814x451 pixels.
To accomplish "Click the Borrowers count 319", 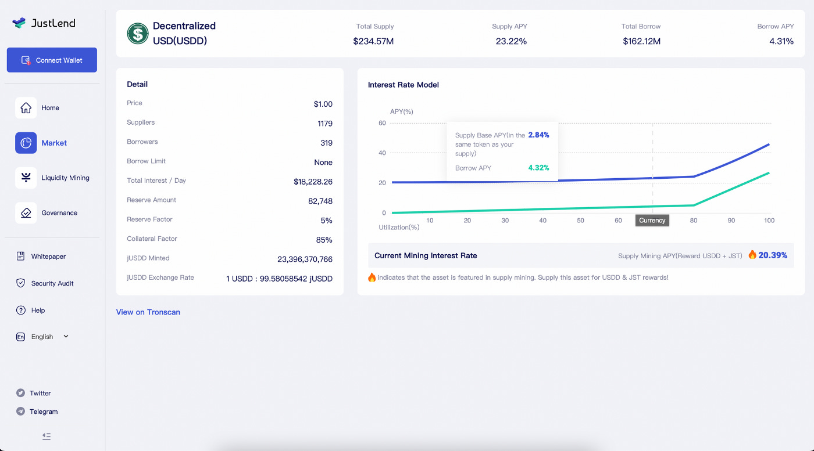I will [326, 143].
